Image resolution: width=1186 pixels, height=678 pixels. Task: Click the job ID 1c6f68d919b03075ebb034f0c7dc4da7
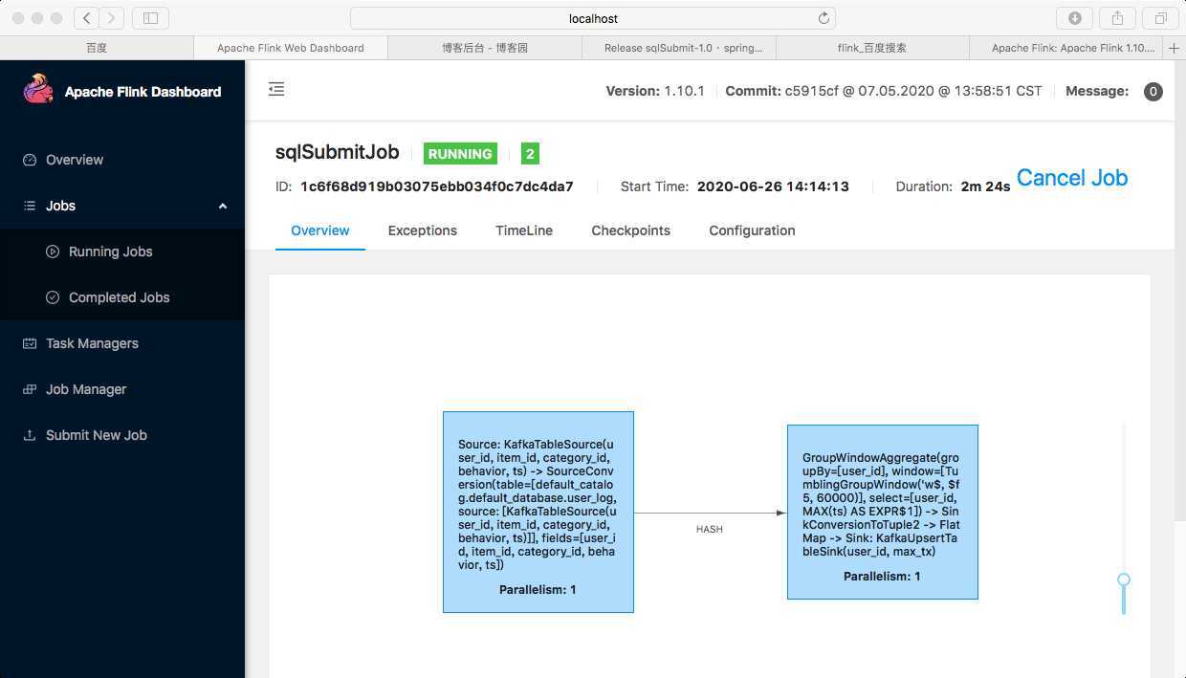pyautogui.click(x=437, y=186)
